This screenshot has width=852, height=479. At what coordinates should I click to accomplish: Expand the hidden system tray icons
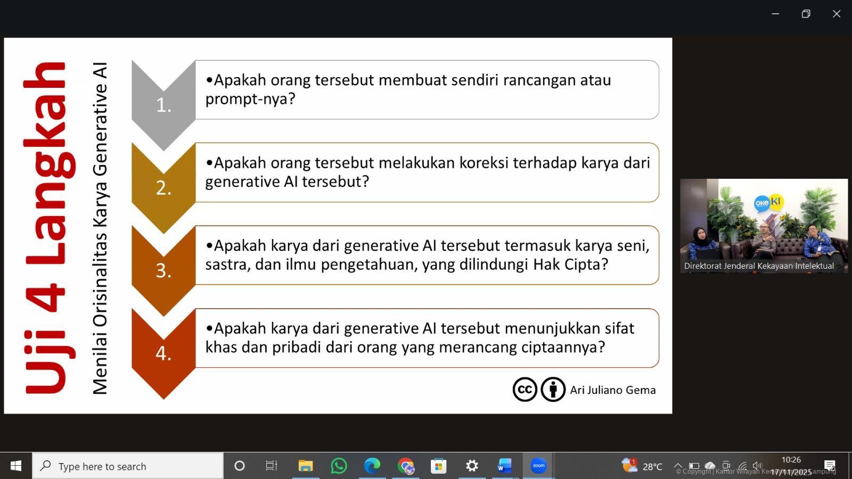(x=678, y=466)
